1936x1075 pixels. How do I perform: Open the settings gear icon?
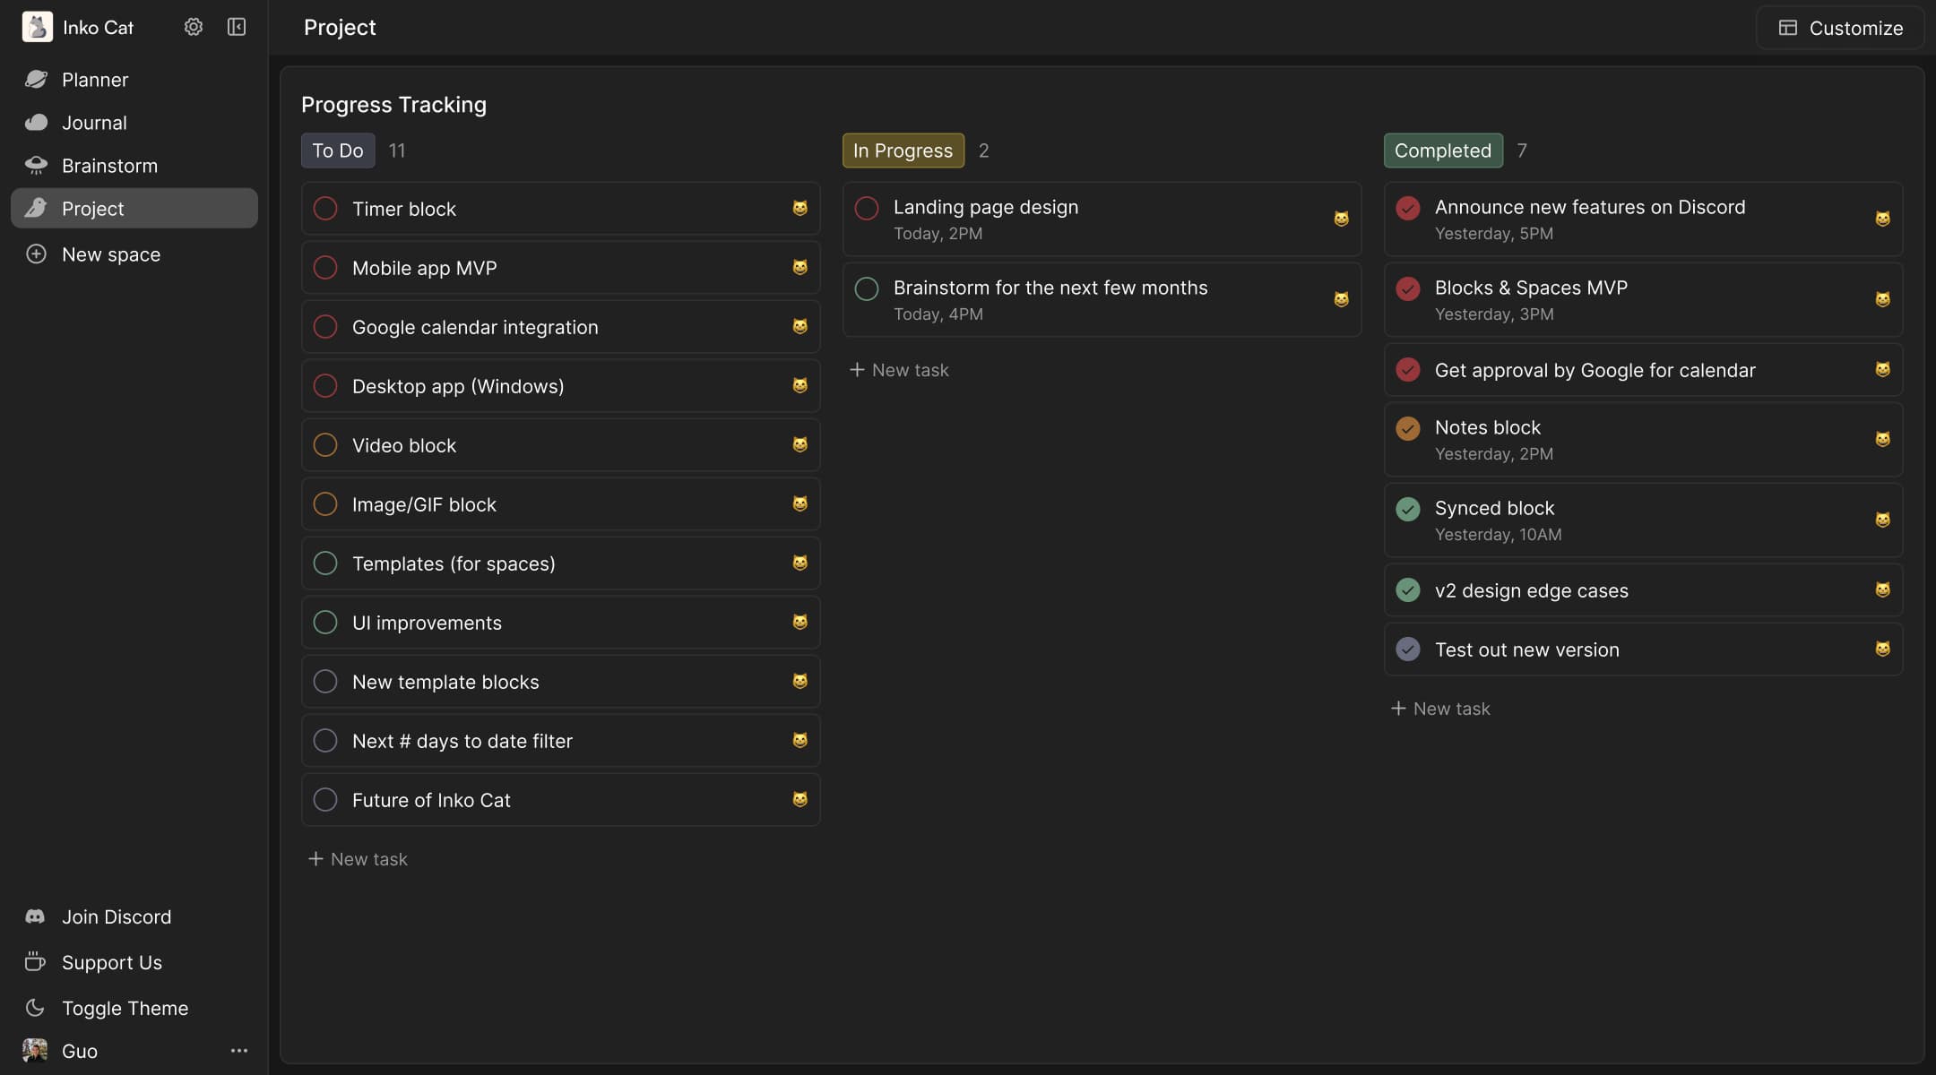(x=193, y=27)
